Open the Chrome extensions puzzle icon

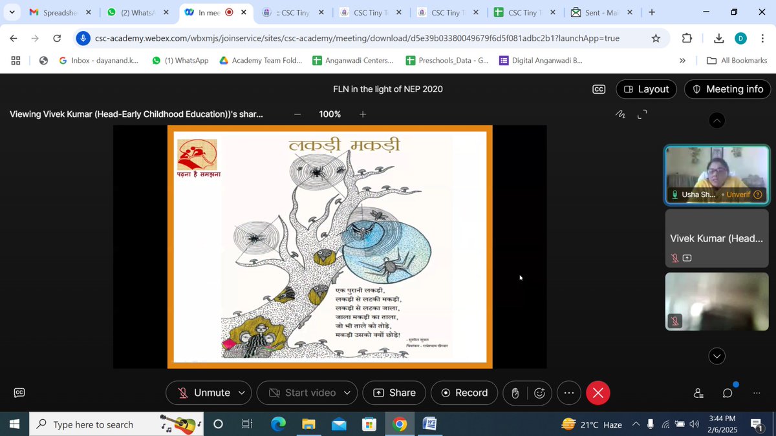687,38
